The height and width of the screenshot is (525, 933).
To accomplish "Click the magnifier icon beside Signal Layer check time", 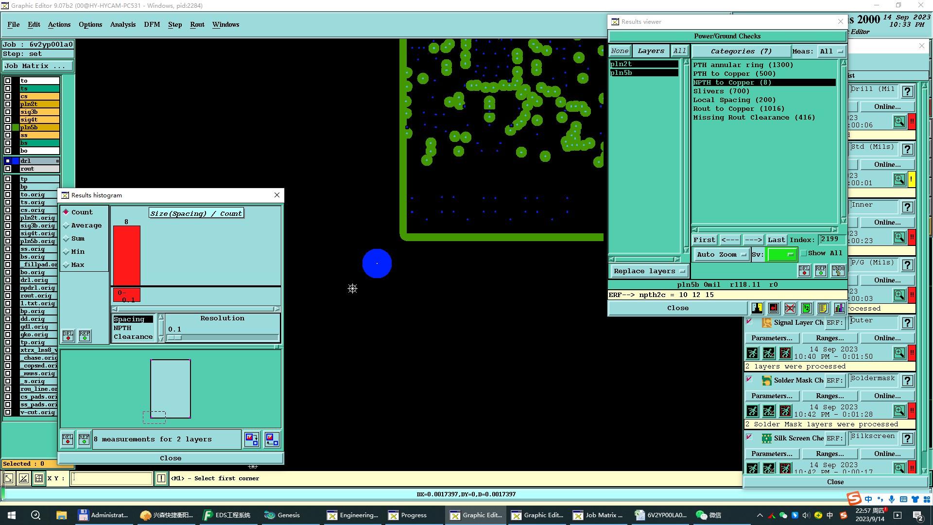I will click(899, 353).
